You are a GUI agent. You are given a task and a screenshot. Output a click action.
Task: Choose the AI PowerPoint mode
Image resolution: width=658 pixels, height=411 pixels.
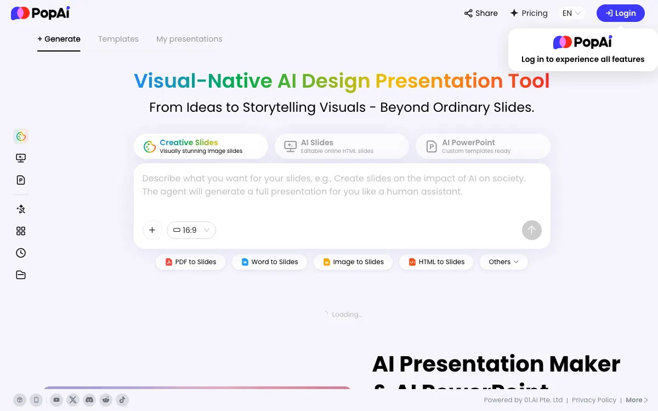(x=483, y=146)
